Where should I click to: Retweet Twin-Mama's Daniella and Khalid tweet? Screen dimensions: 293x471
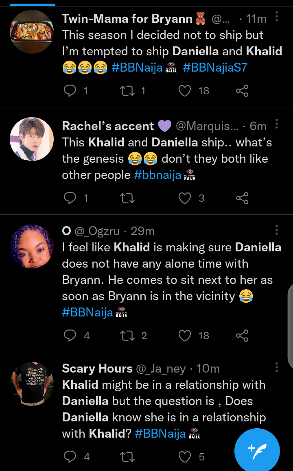click(x=127, y=90)
